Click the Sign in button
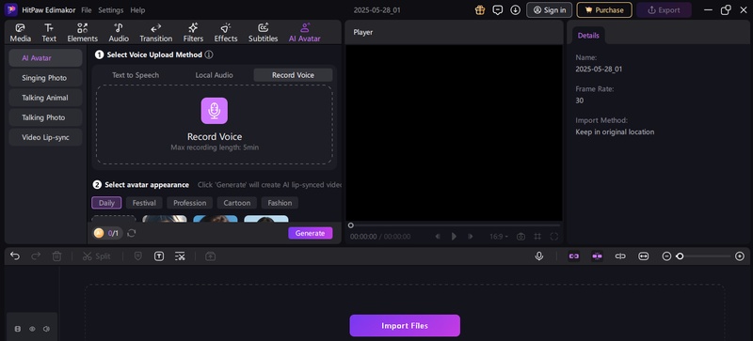Image resolution: width=753 pixels, height=341 pixels. pyautogui.click(x=550, y=10)
